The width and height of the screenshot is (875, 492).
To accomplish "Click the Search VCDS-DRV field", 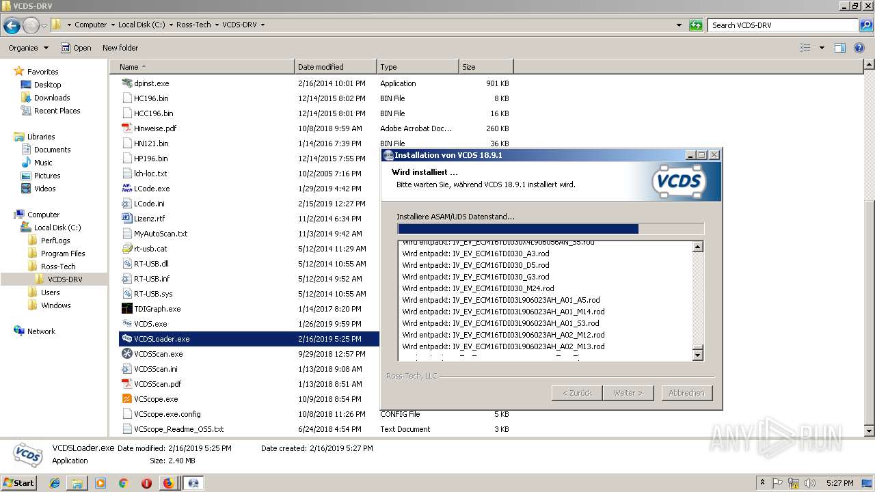I will point(783,25).
